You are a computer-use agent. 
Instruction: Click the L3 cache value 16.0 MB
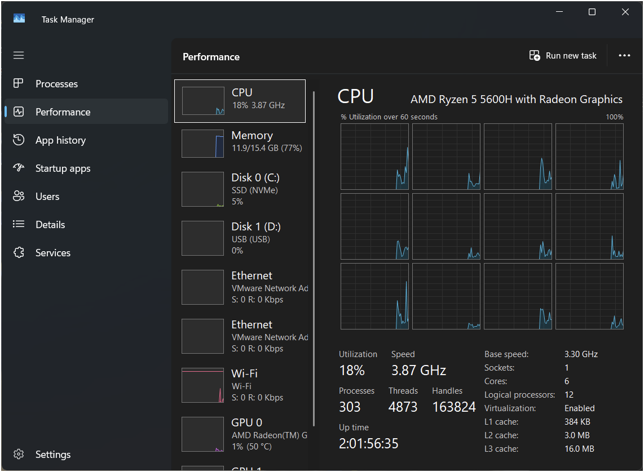point(579,449)
